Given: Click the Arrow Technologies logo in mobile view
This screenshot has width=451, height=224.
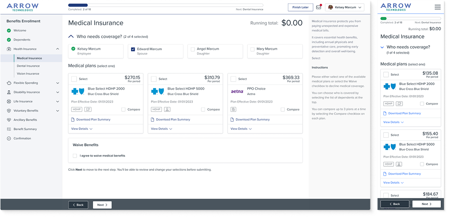Looking at the screenshot, I should 396,7.
